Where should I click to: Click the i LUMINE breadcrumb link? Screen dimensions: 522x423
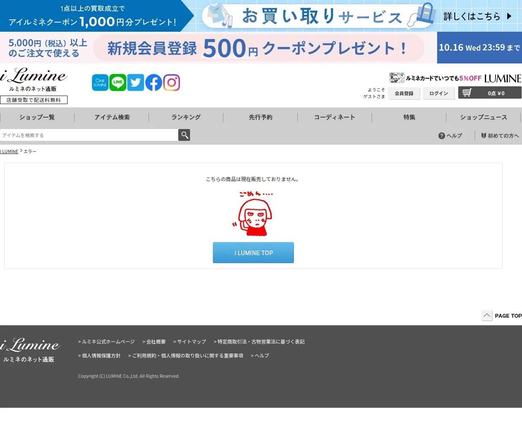pyautogui.click(x=9, y=151)
